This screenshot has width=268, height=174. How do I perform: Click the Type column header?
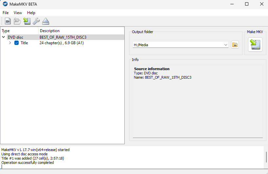pos(19,31)
